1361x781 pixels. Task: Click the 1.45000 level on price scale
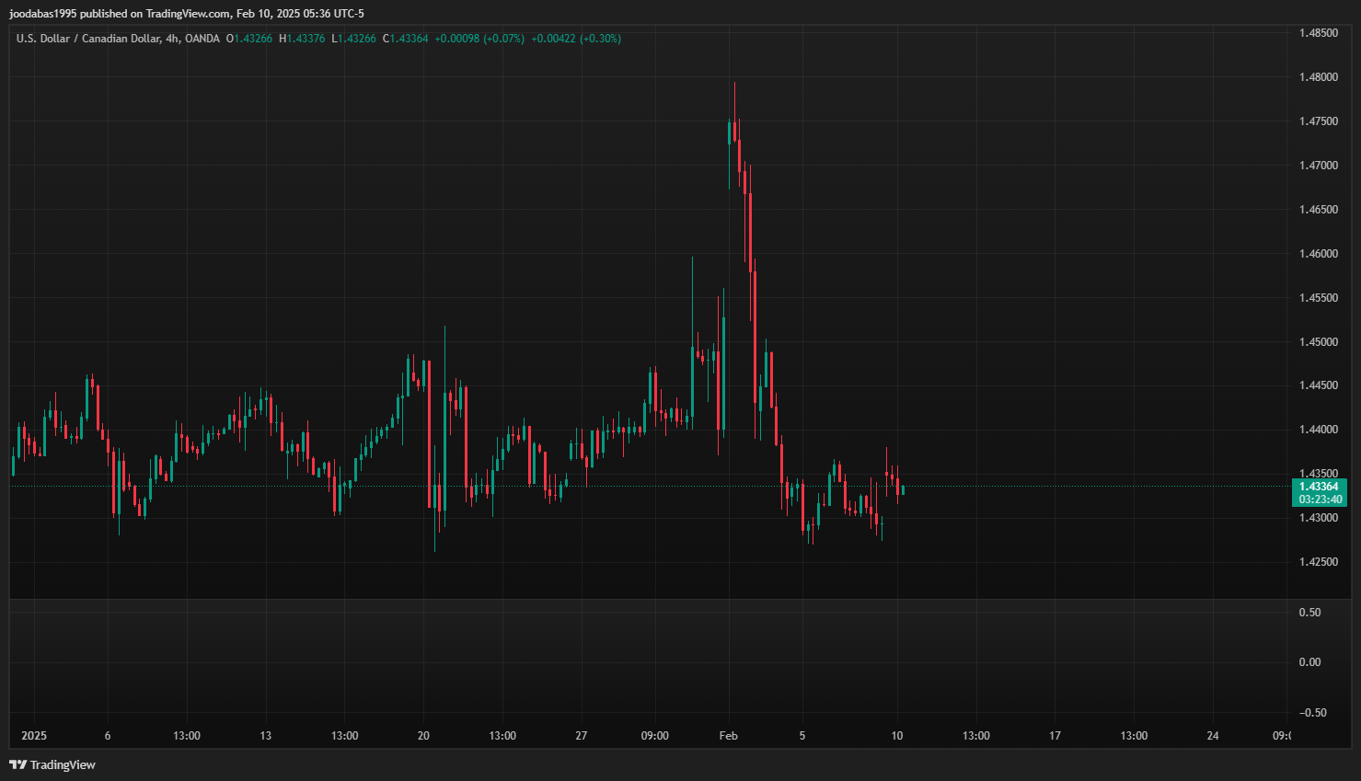click(1318, 342)
